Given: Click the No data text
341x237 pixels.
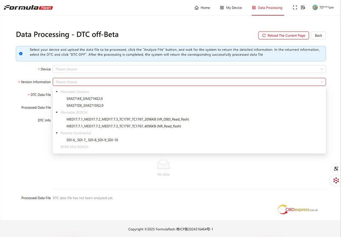Looking at the screenshot, I should (x=163, y=174).
